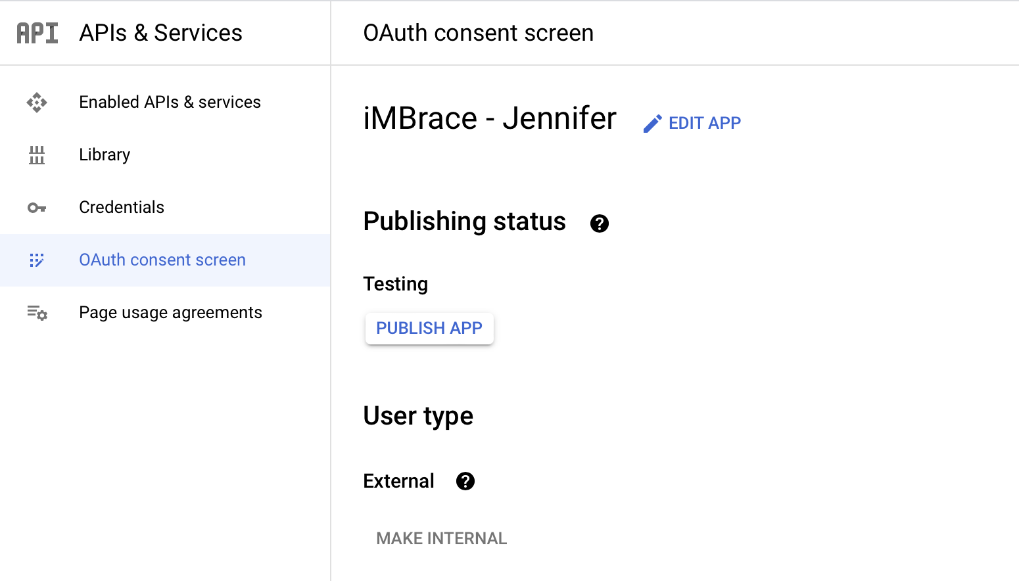This screenshot has height=581, width=1019.
Task: Select OAuth consent screen sidebar item
Action: (x=165, y=260)
